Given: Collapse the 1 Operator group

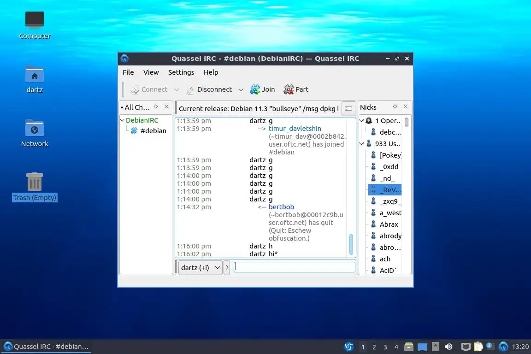Looking at the screenshot, I should [361, 121].
